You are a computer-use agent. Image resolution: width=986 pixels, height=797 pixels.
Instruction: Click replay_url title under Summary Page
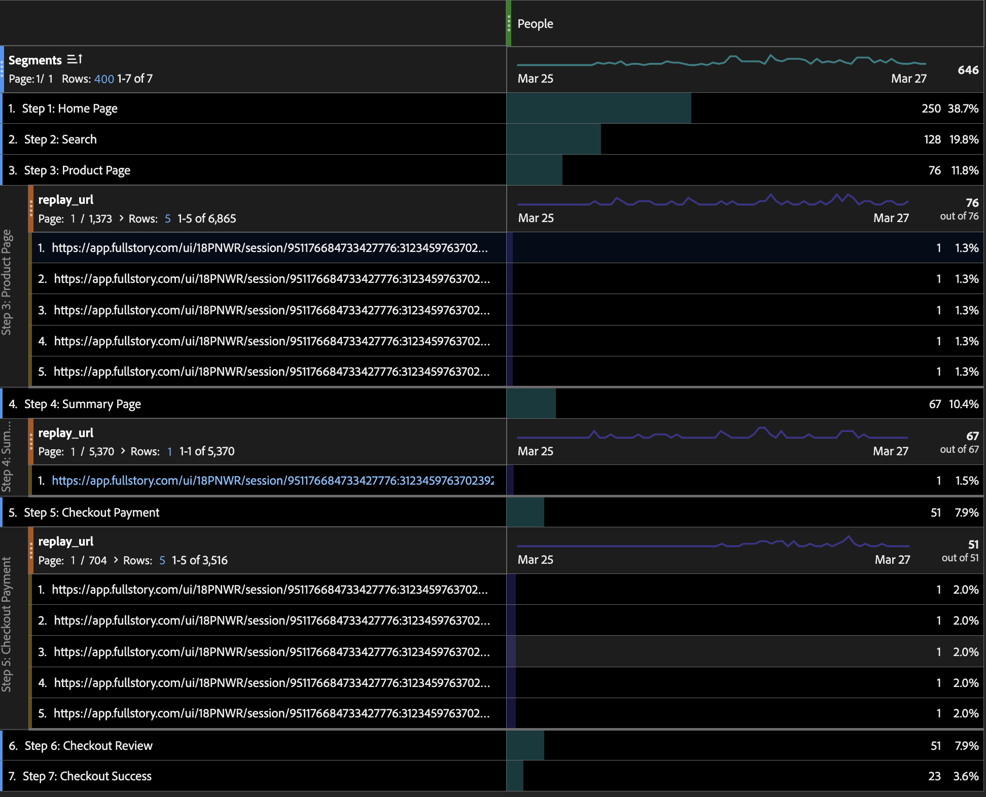[x=66, y=433]
